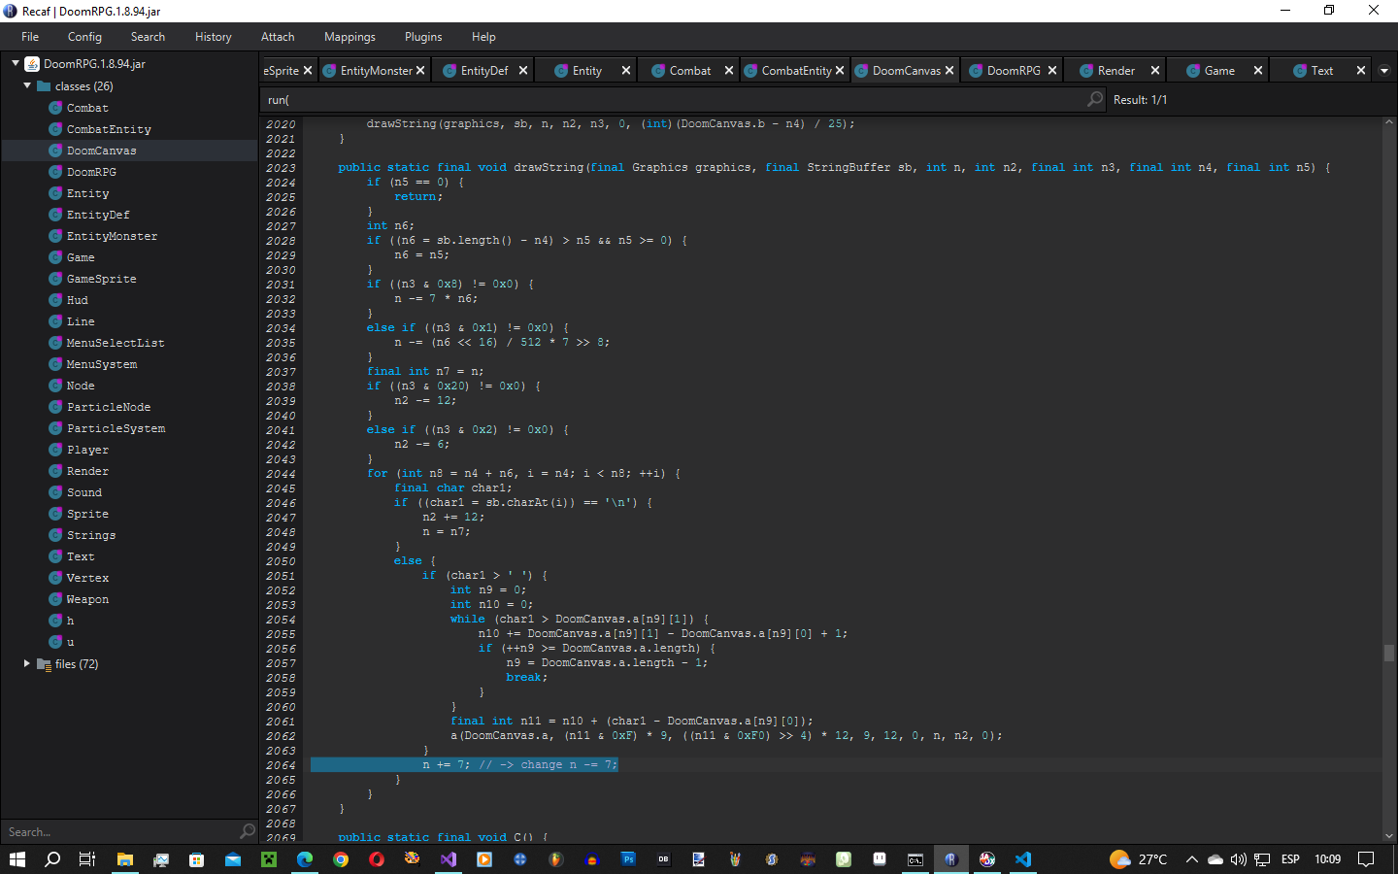1398x874 pixels.
Task: Click the code editor vertical scrollbar thumb
Action: click(1389, 653)
